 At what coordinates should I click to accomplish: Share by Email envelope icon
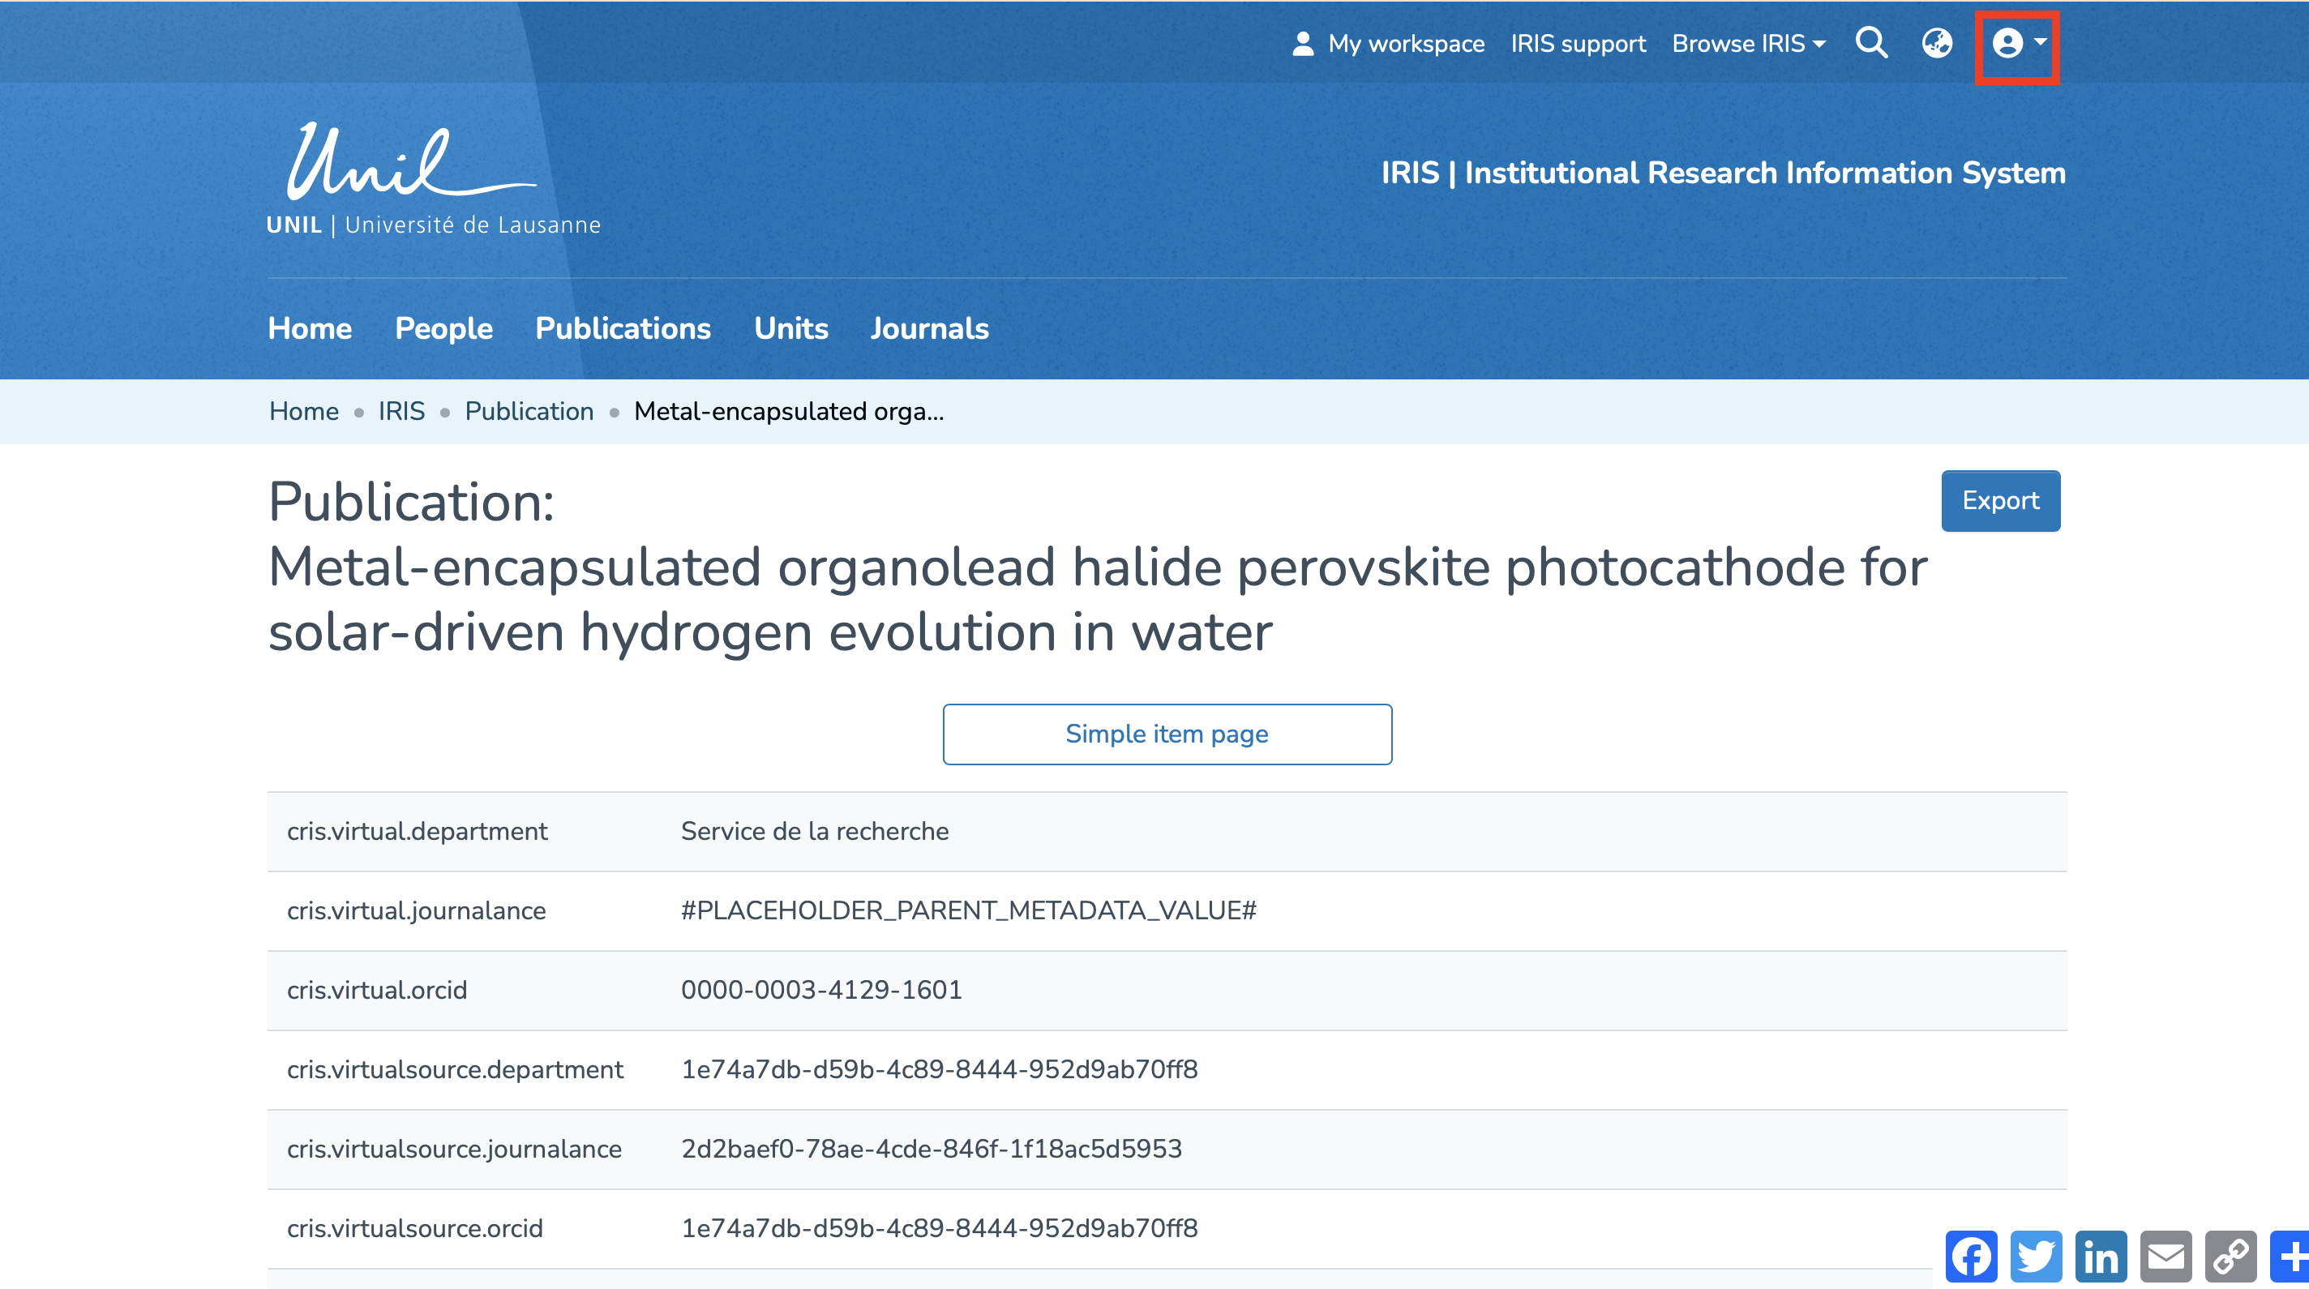click(2165, 1256)
